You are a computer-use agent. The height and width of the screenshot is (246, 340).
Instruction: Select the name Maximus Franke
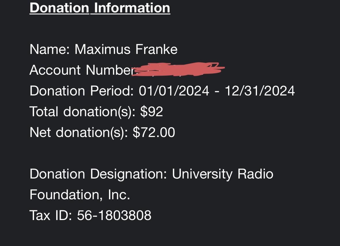(x=126, y=49)
